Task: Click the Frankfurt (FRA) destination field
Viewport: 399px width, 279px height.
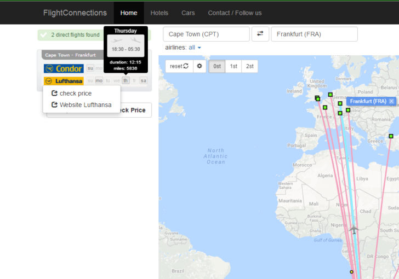Action: pos(314,34)
